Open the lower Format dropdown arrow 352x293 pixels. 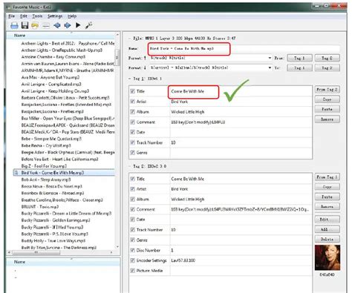pyautogui.click(x=270, y=68)
